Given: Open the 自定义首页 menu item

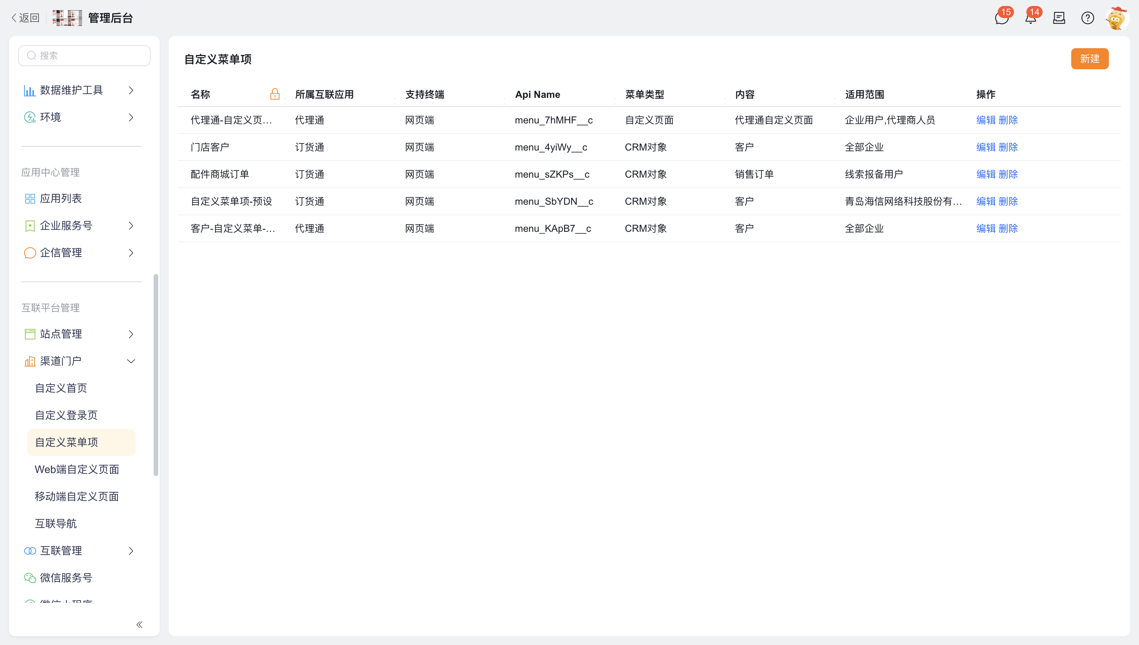Looking at the screenshot, I should coord(61,388).
